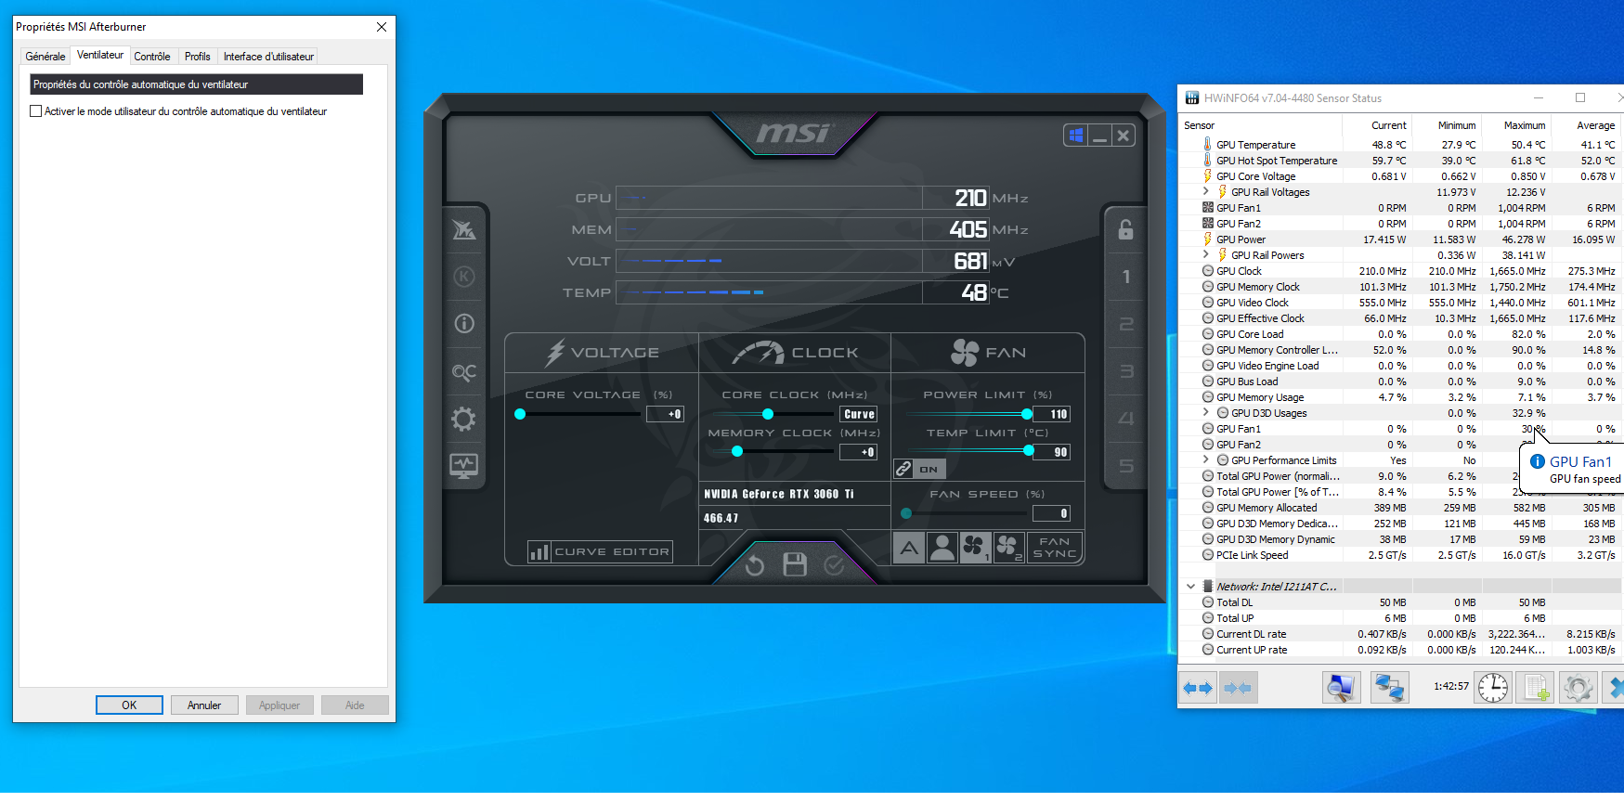Toggle the power and temp limit link button

(x=903, y=470)
